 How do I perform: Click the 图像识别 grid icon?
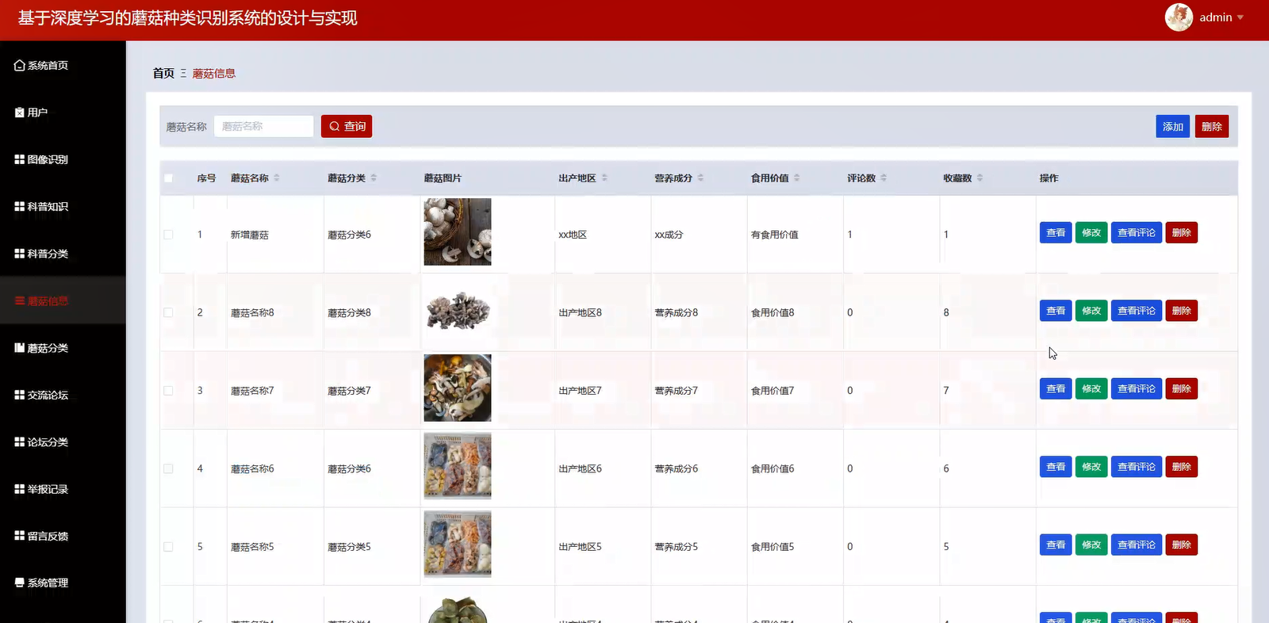point(20,159)
